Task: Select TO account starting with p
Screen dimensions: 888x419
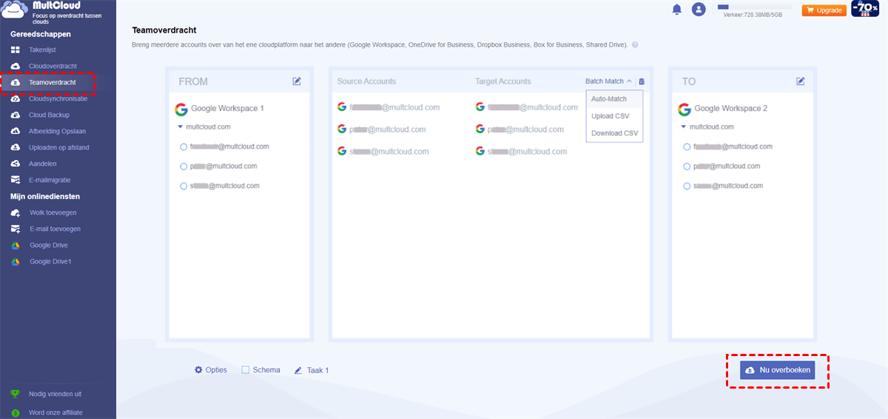Action: [687, 166]
